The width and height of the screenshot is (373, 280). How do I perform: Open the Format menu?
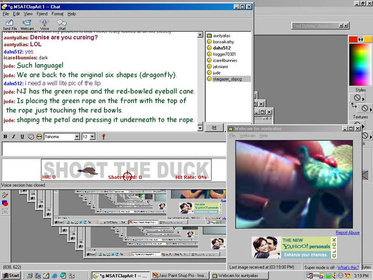coord(57,14)
